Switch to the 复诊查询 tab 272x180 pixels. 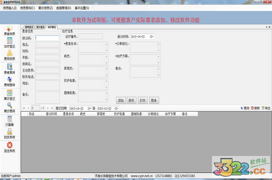[40, 27]
